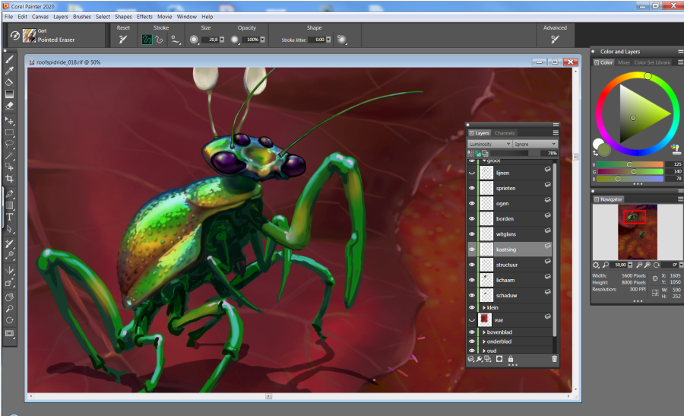Click the Stroke Jitter value field
Screen dimensions: 684x416
point(317,40)
